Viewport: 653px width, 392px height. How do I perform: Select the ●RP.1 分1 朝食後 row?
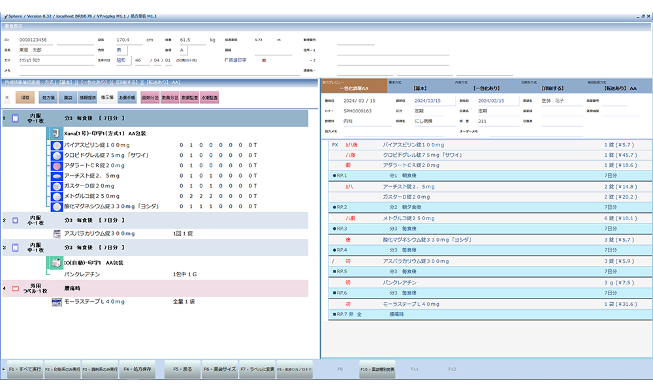pyautogui.click(x=490, y=176)
